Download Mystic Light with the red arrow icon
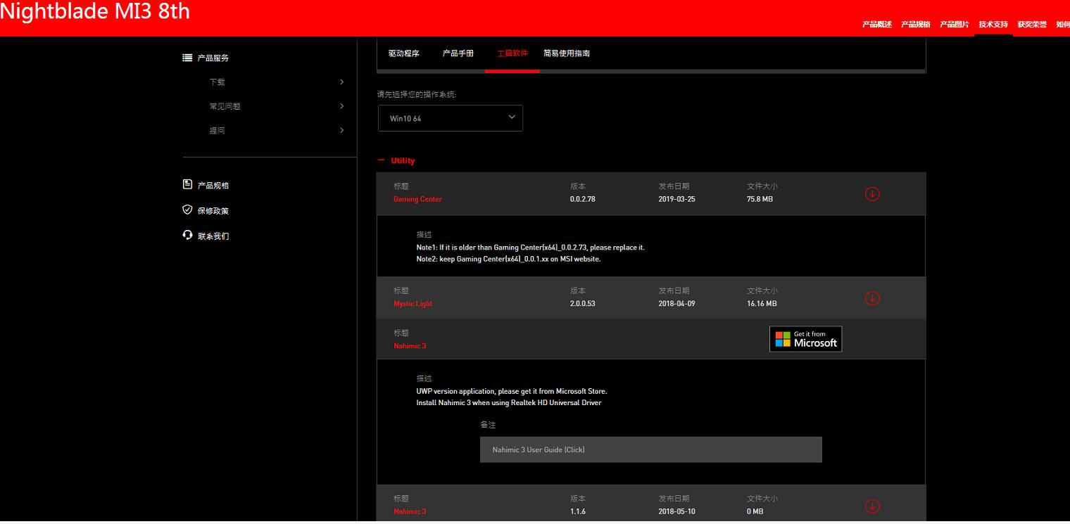 pyautogui.click(x=872, y=298)
